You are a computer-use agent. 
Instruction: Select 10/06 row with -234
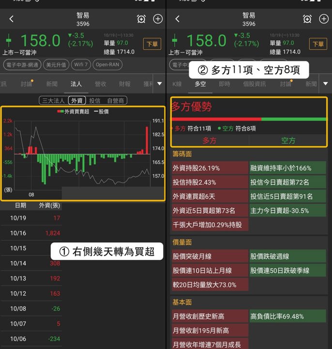coord(31,339)
